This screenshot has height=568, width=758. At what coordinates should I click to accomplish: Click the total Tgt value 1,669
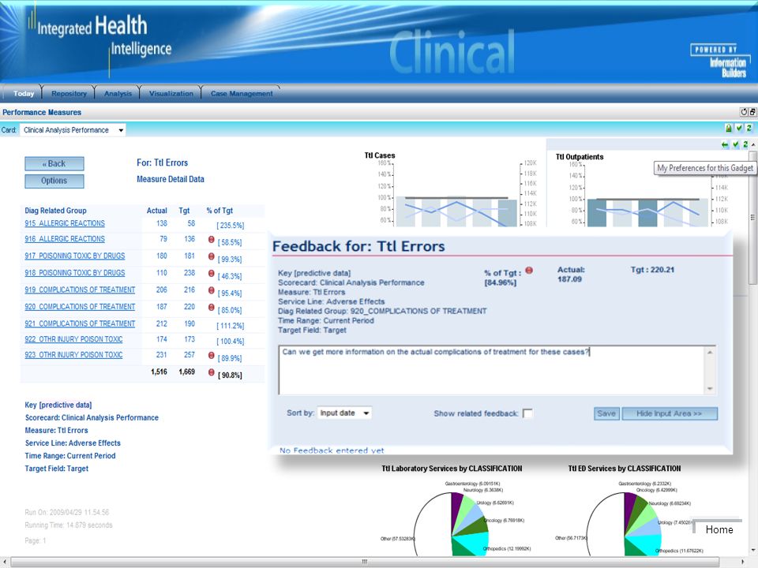(186, 372)
